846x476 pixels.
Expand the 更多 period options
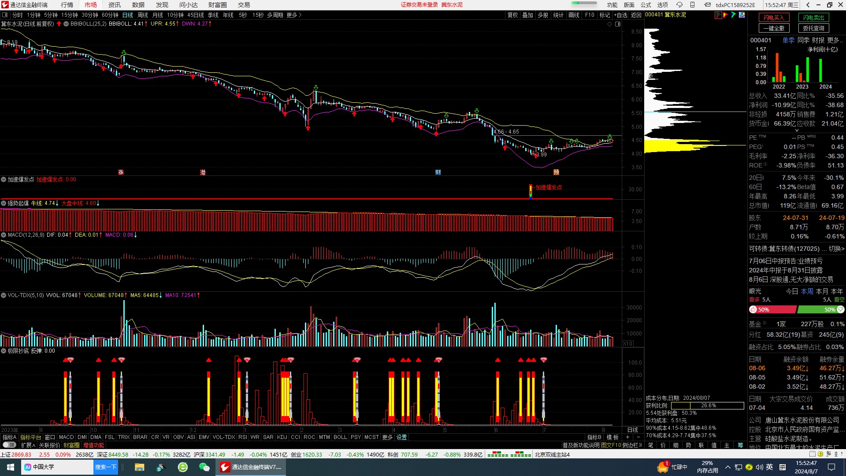pyautogui.click(x=294, y=15)
